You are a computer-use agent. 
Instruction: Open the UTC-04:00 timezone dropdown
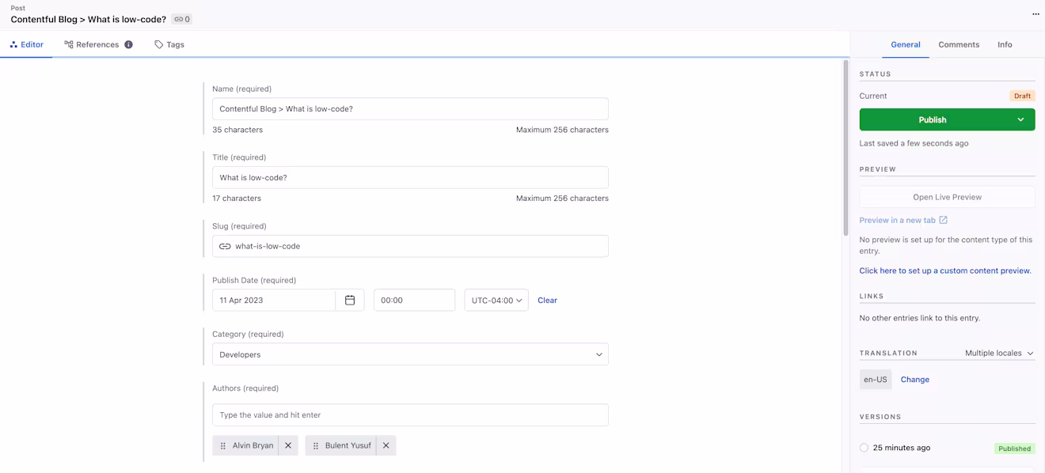pyautogui.click(x=496, y=300)
